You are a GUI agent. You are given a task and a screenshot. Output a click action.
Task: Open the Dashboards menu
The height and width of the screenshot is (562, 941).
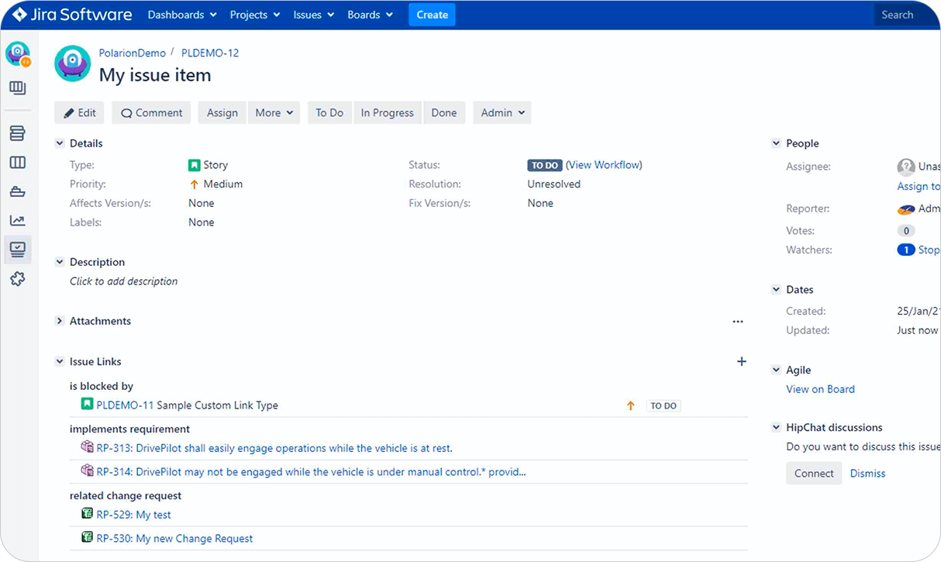181,15
